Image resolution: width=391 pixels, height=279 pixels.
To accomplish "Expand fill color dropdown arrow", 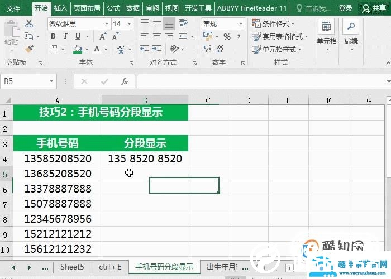I will click(x=87, y=49).
